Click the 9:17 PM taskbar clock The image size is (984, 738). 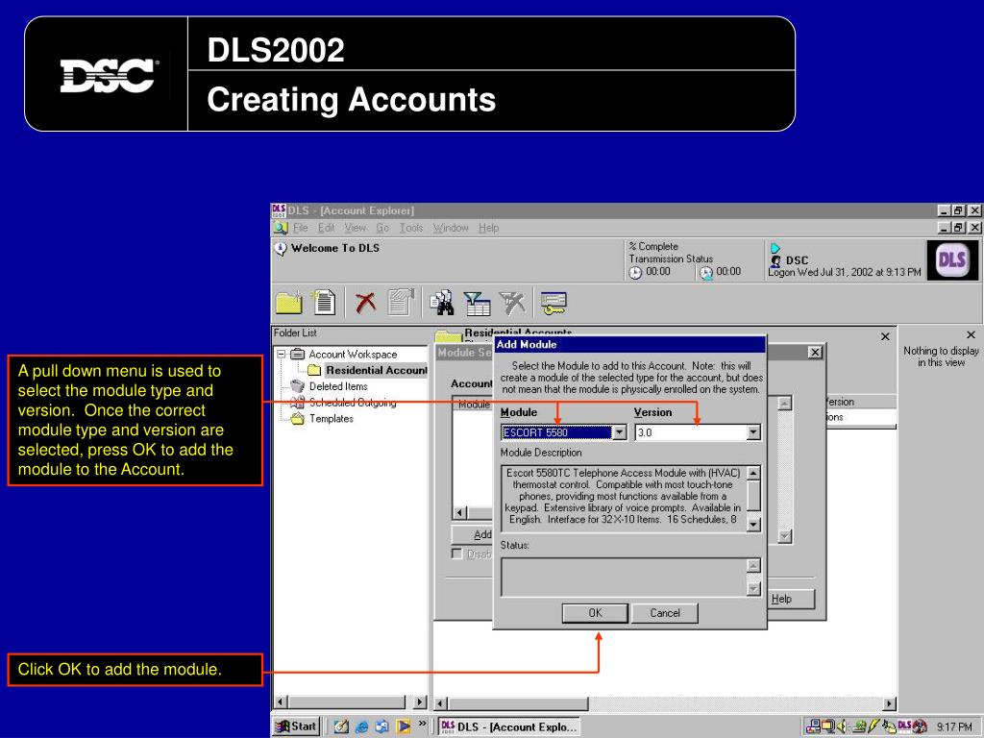point(954,726)
